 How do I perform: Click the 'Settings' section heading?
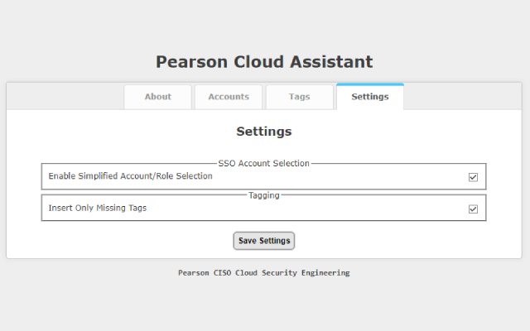pos(264,132)
